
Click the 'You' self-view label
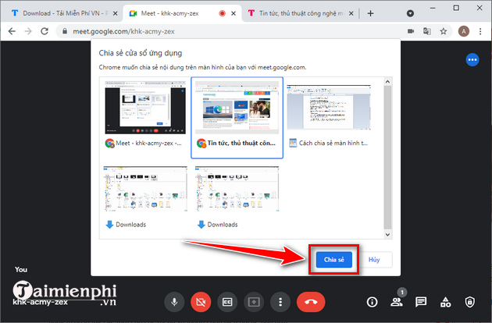[21, 269]
